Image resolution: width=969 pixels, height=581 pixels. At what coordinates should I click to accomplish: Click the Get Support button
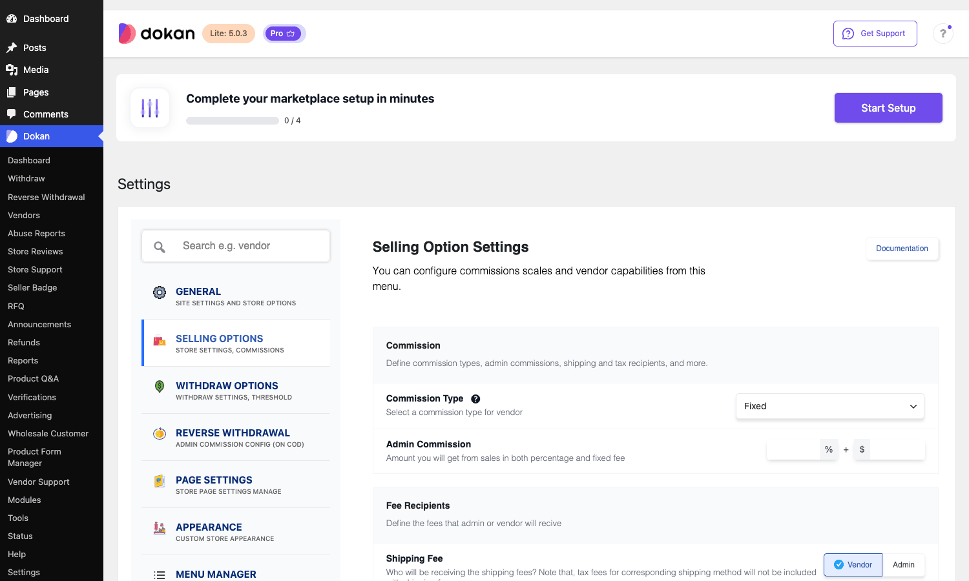[875, 34]
